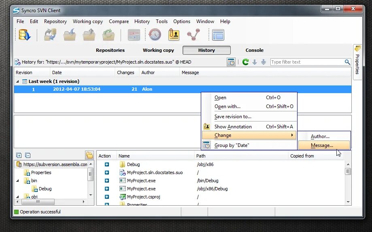Click the Revision Graph toolbar icon
The width and height of the screenshot is (372, 232).
tap(193, 35)
